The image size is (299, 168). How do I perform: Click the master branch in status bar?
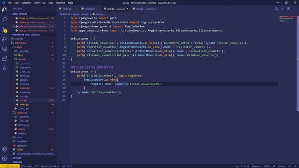coord(27,166)
